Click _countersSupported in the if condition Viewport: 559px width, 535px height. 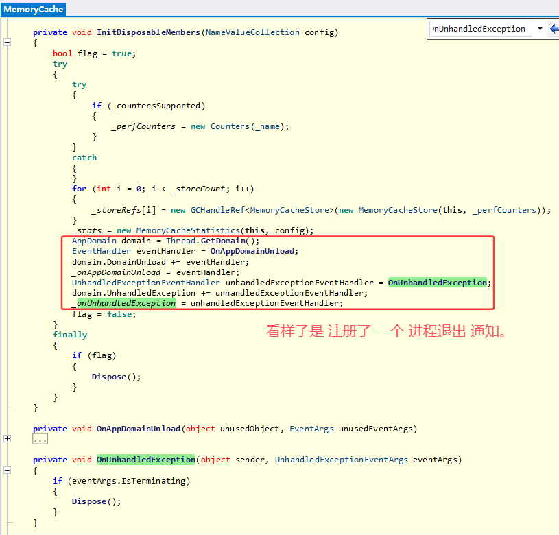156,106
